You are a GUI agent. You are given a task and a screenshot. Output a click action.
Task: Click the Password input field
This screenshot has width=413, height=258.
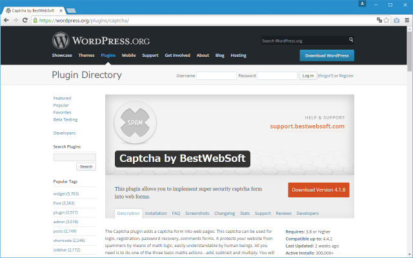point(277,76)
